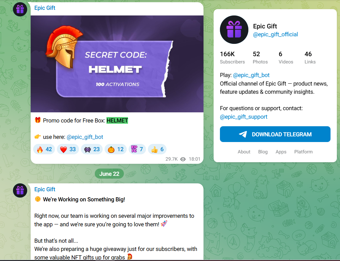
Task: Click the Epic Gift avatar beside HELMET post
Action: coord(20,9)
